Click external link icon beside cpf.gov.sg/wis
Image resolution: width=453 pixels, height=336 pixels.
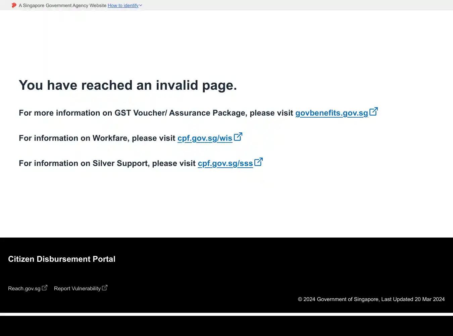click(238, 137)
